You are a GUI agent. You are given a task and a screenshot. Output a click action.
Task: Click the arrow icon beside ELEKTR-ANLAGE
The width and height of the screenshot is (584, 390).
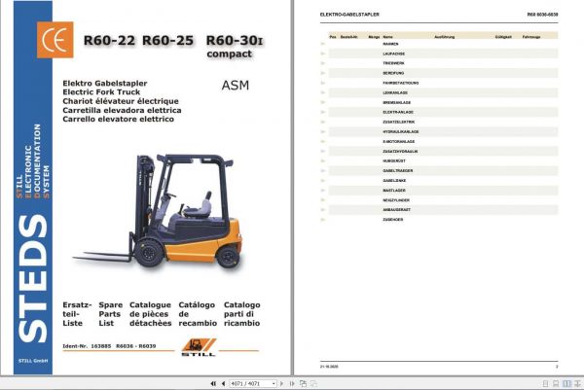(x=323, y=112)
